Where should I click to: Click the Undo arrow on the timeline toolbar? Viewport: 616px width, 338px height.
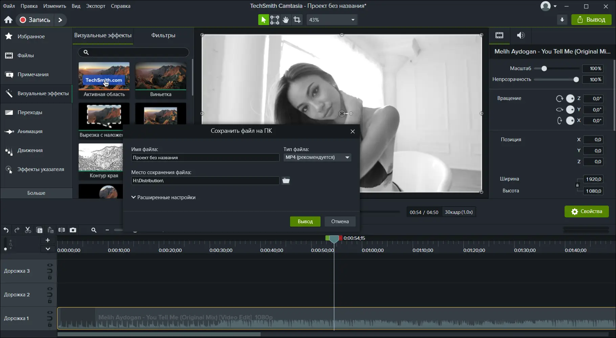tap(6, 230)
